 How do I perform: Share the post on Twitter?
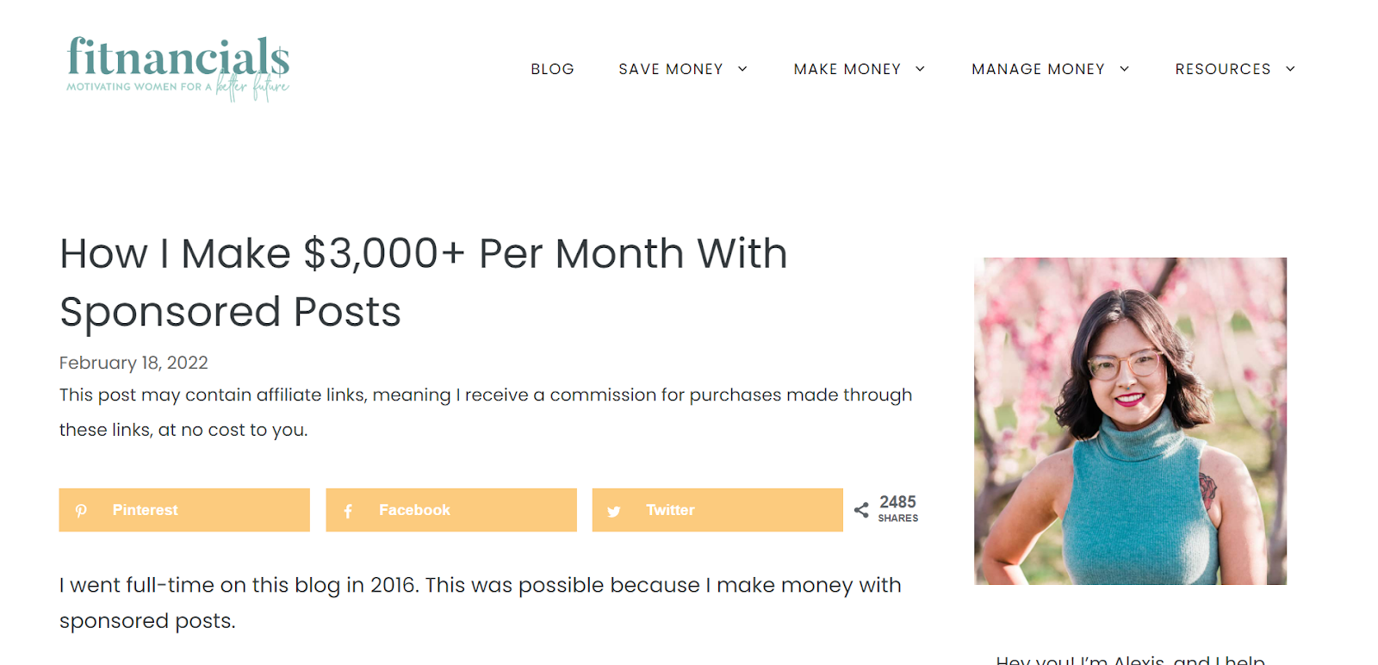click(x=717, y=510)
